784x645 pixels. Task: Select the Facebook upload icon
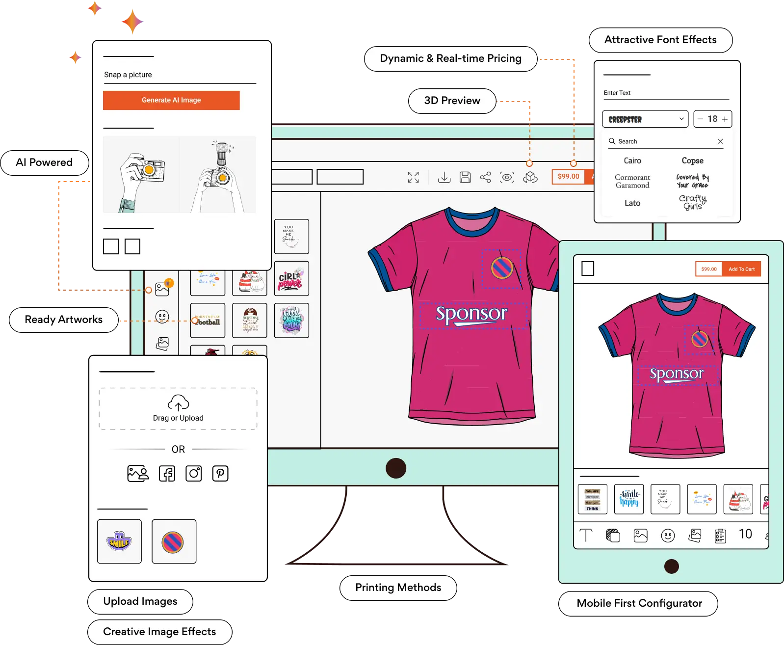[167, 474]
